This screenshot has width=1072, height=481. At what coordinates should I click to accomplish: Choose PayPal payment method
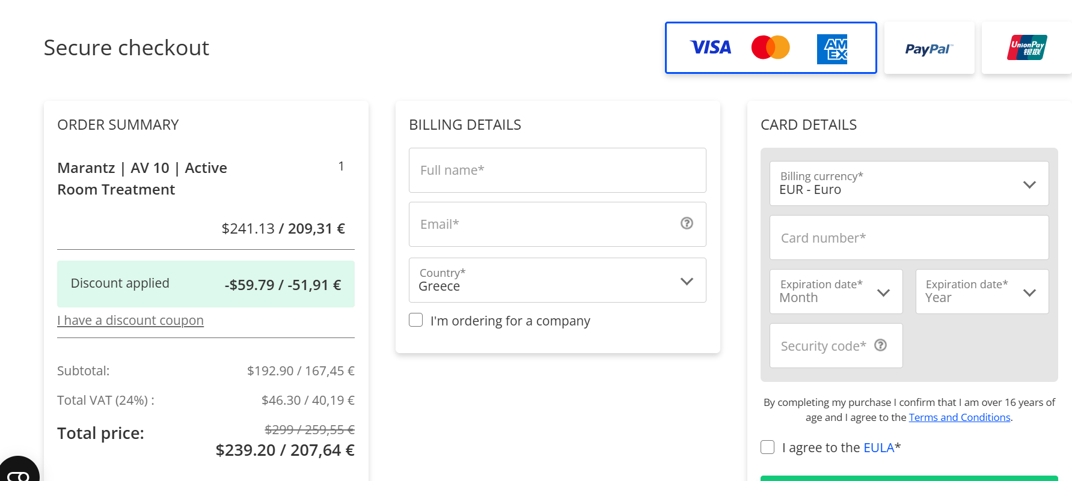click(929, 49)
